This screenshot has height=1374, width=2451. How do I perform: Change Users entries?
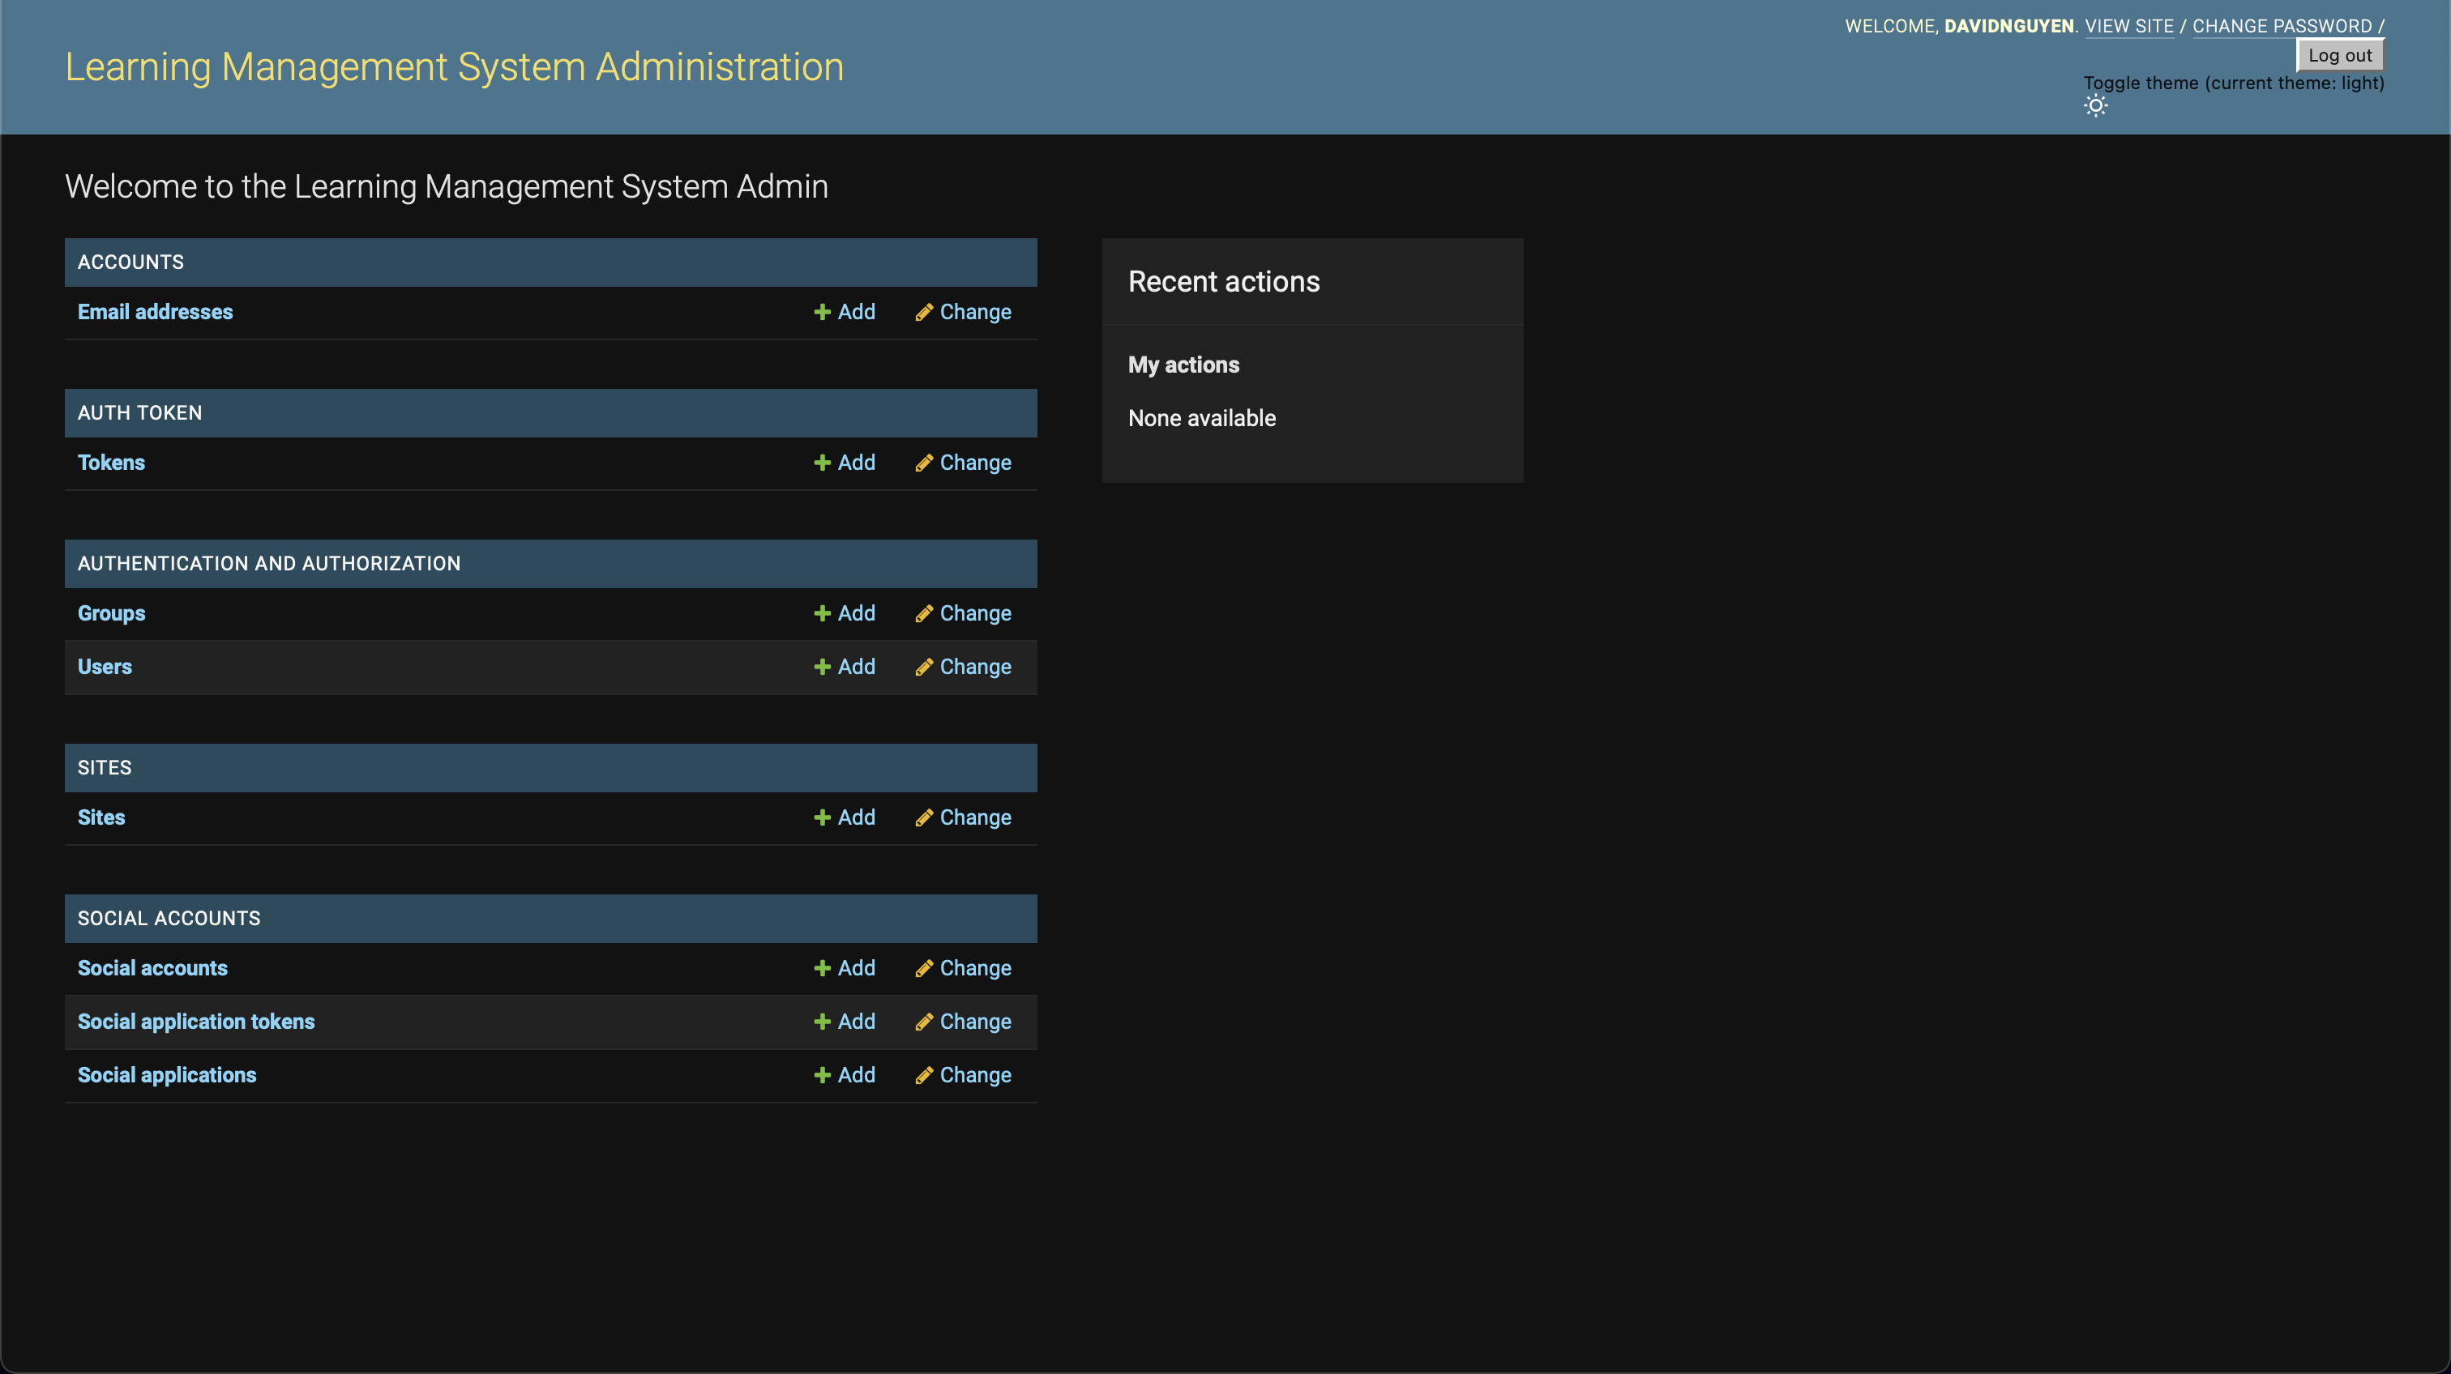tap(963, 667)
